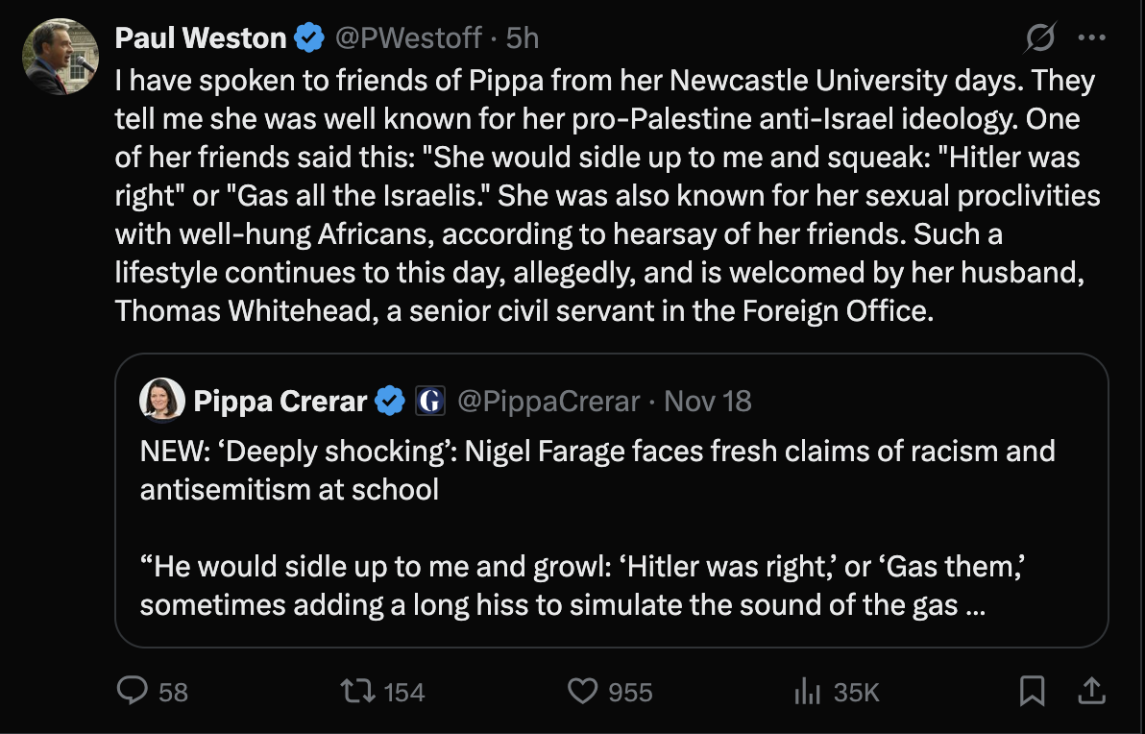The height and width of the screenshot is (734, 1145).
Task: Click the share post icon
Action: (1091, 690)
